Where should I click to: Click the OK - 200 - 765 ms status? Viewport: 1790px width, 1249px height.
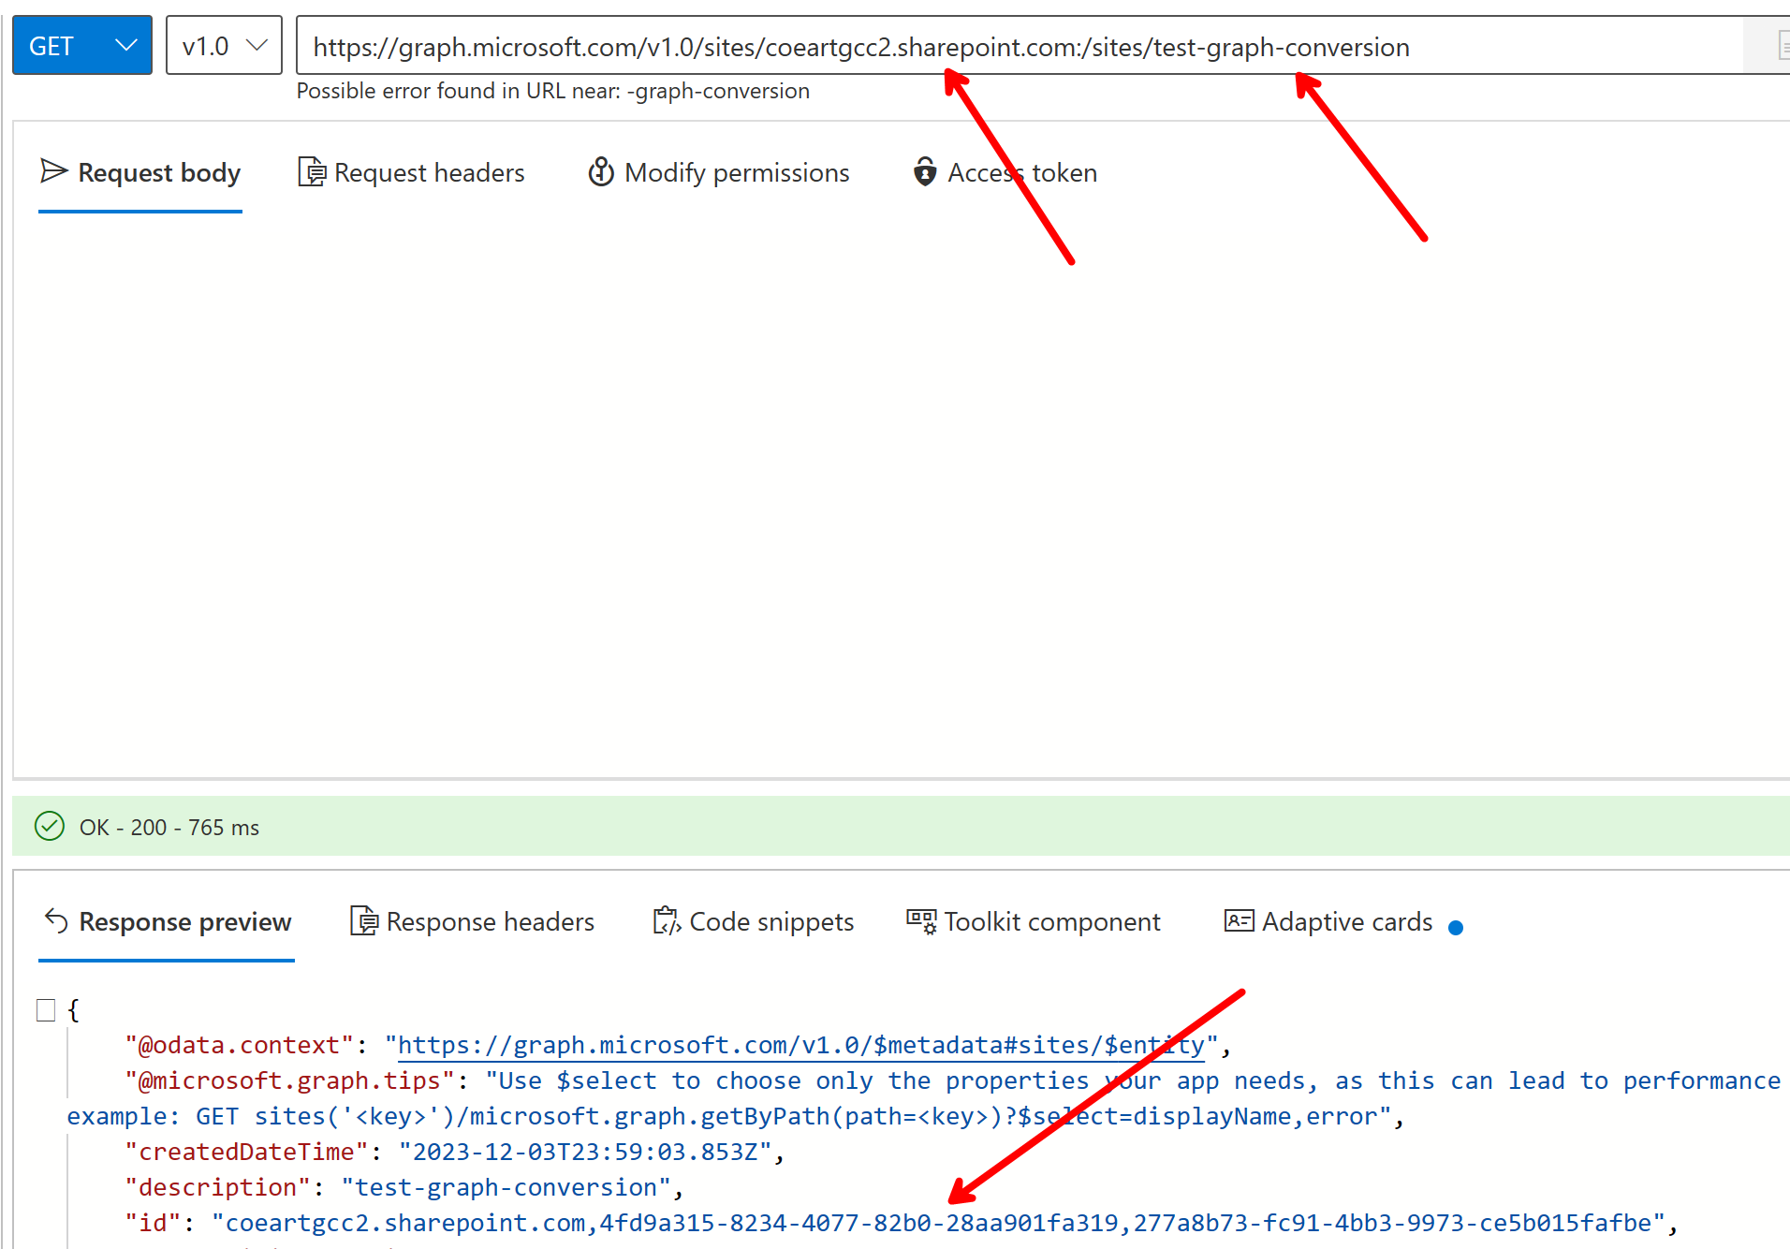point(169,828)
